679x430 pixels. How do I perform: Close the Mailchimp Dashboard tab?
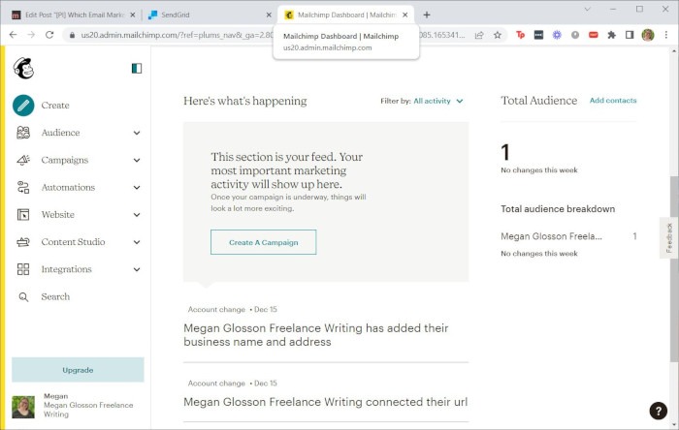(404, 15)
